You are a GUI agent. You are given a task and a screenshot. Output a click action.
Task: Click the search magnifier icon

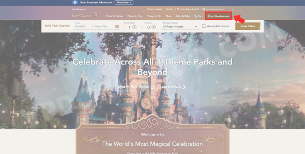coord(204,9)
